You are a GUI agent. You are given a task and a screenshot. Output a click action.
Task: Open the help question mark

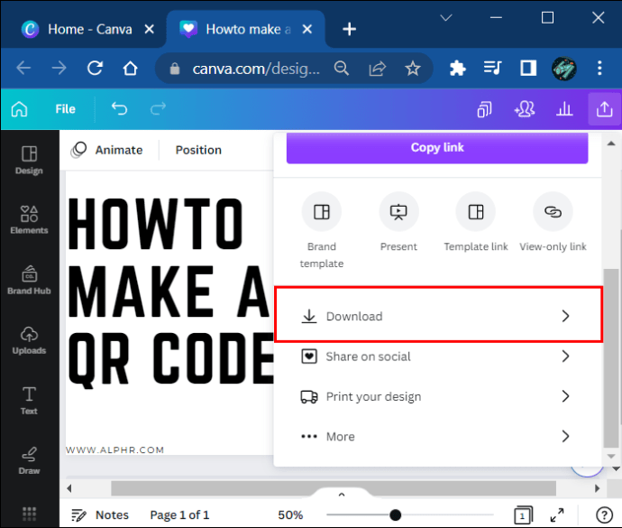pyautogui.click(x=604, y=515)
